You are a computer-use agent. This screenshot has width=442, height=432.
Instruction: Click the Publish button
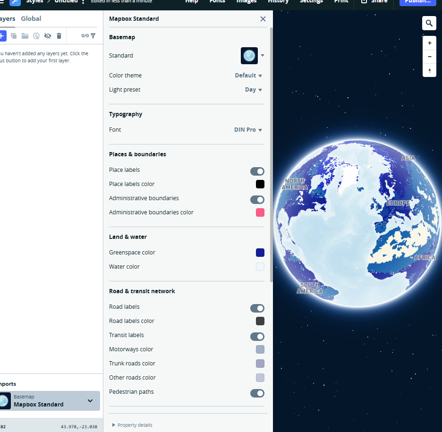point(417,2)
